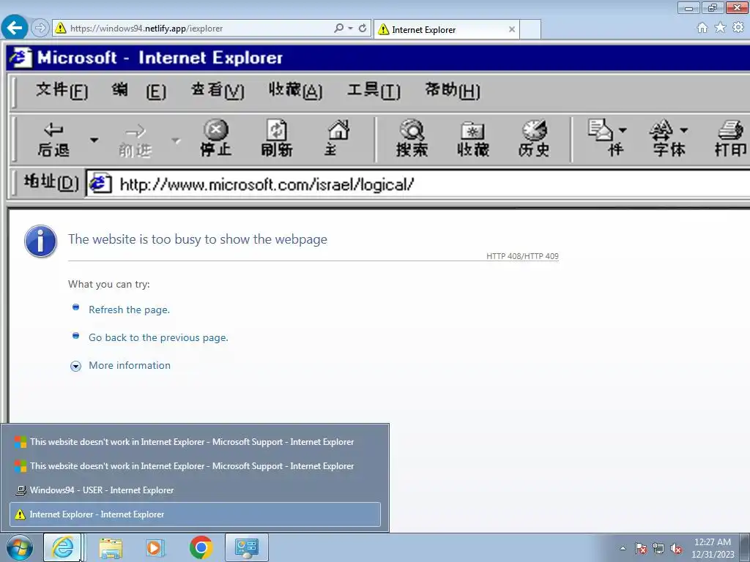Viewport: 750px width, 562px height.
Task: Open the 文件(F) menu
Action: (x=62, y=90)
